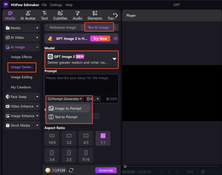Open the Audio tool tab
Image resolution: width=222 pixels, height=175 pixels.
[77, 16]
